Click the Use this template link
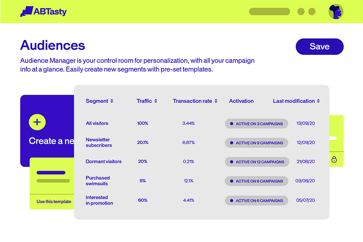The height and width of the screenshot is (242, 363). coord(54,202)
